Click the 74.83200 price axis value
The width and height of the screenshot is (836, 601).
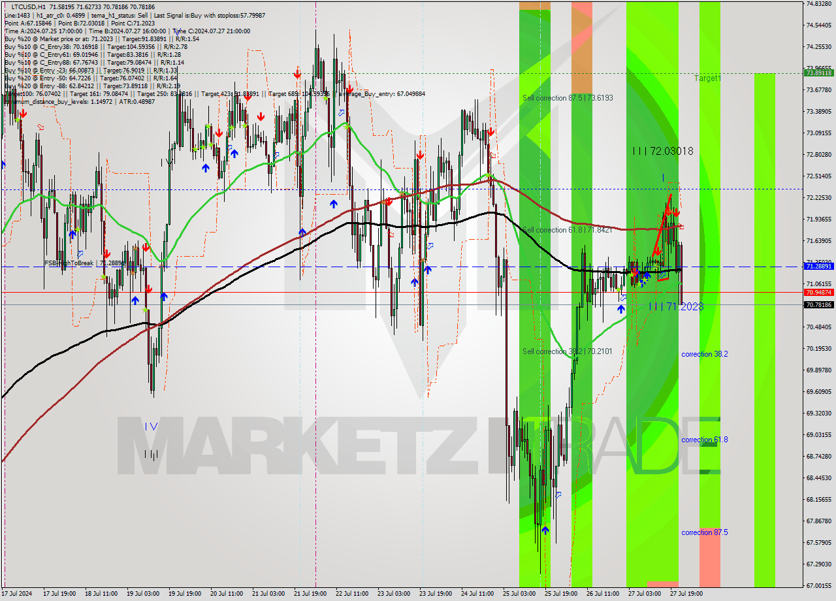(819, 3)
